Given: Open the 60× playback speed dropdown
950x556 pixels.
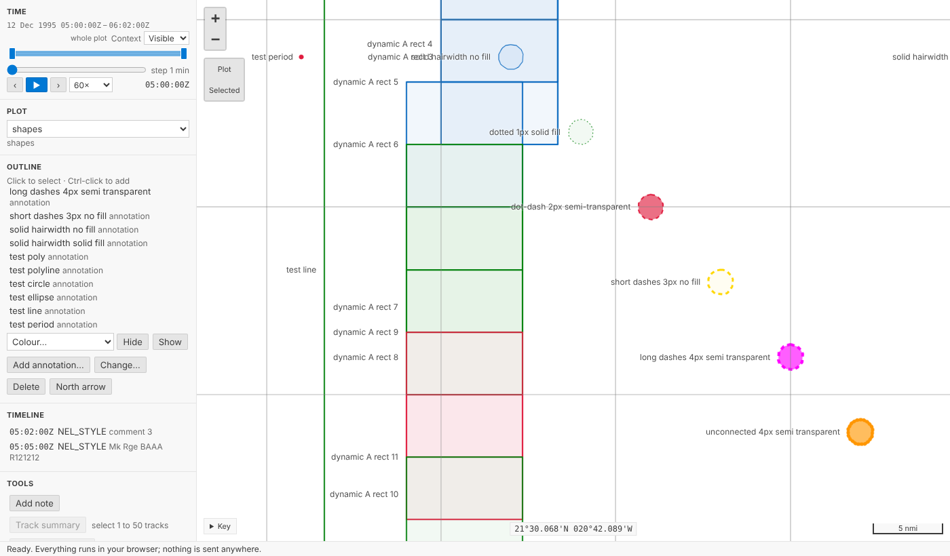Looking at the screenshot, I should click(x=91, y=85).
